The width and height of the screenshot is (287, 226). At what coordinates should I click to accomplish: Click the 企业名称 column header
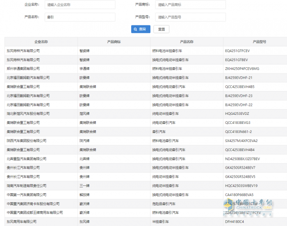click(x=41, y=42)
